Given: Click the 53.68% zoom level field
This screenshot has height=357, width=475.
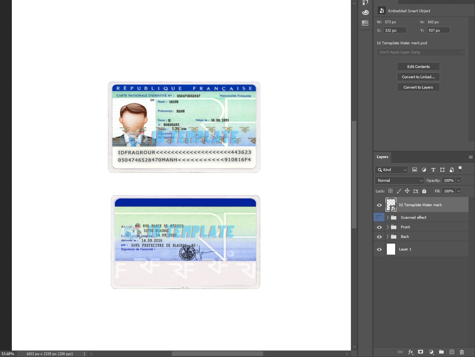Looking at the screenshot, I should pos(8,354).
